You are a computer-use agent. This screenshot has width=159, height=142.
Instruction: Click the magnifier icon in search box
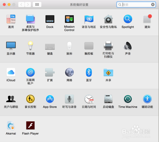coord(120,5)
